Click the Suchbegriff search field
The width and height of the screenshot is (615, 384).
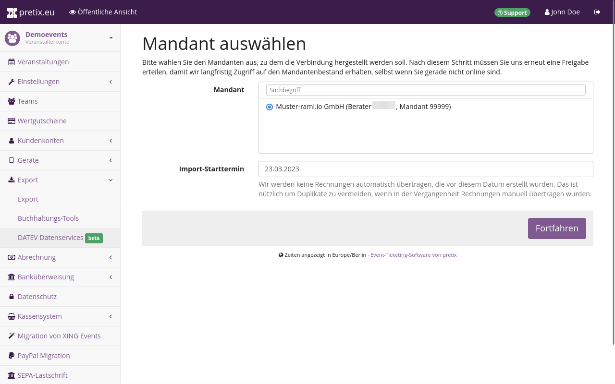[426, 90]
